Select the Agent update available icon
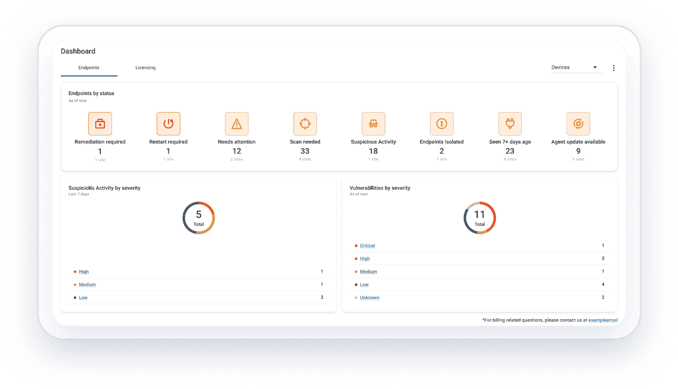The width and height of the screenshot is (678, 389). tap(578, 123)
